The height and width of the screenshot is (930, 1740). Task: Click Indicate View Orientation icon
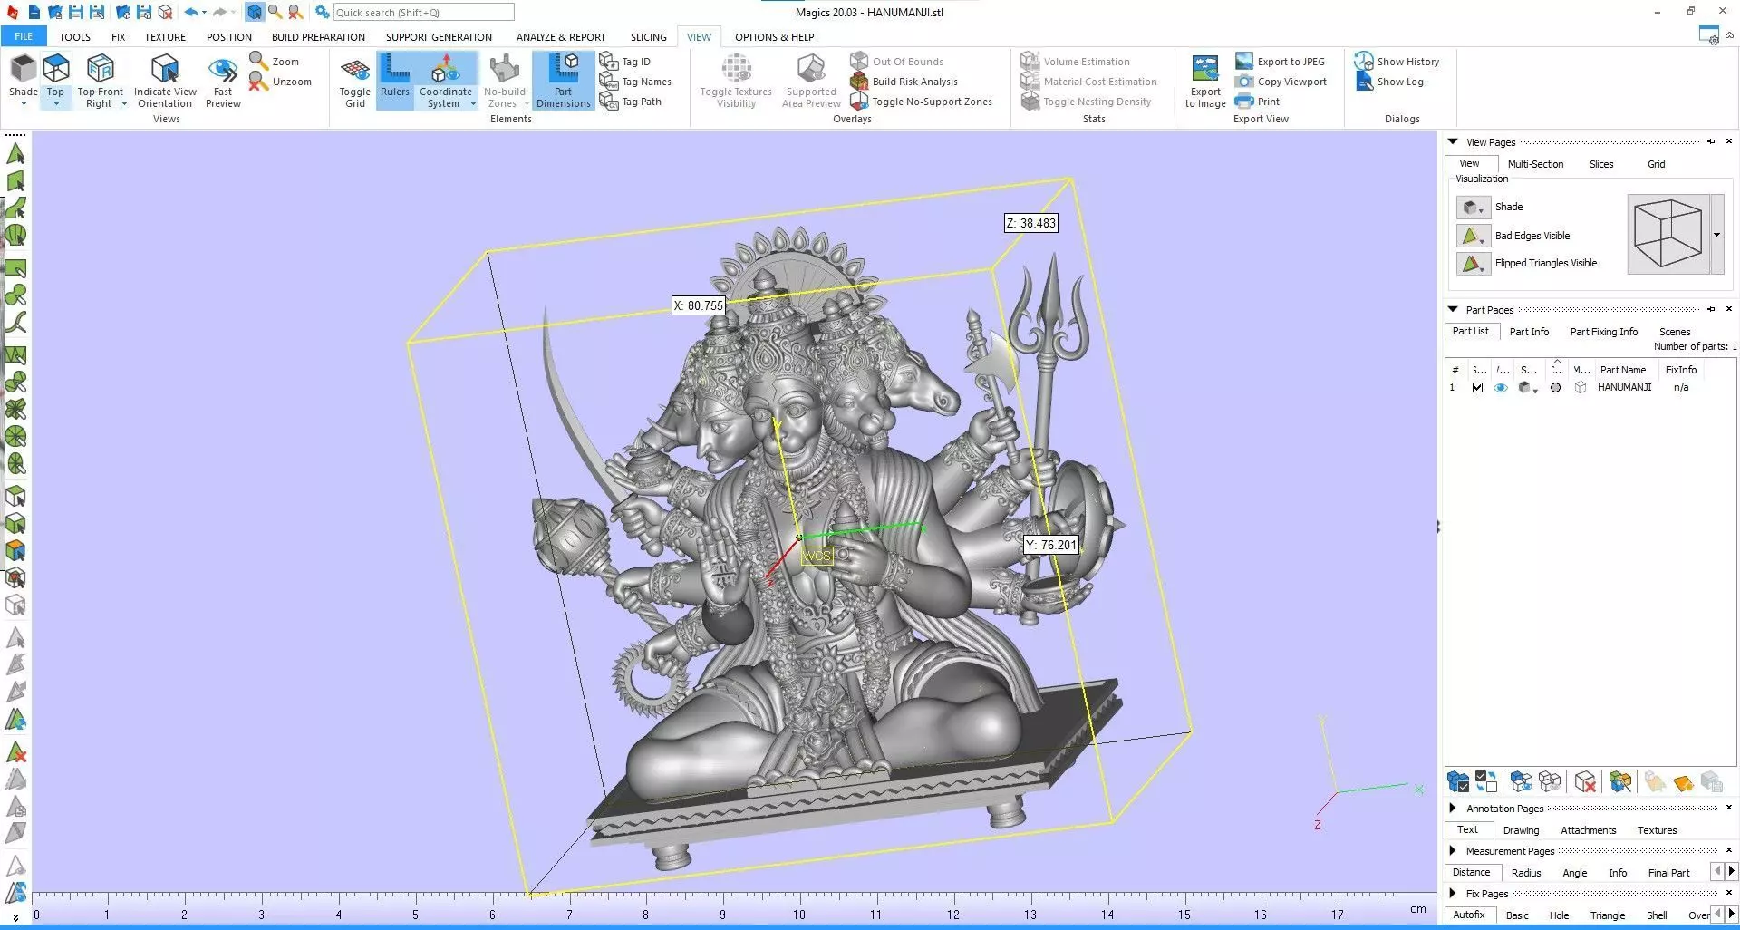tap(165, 69)
